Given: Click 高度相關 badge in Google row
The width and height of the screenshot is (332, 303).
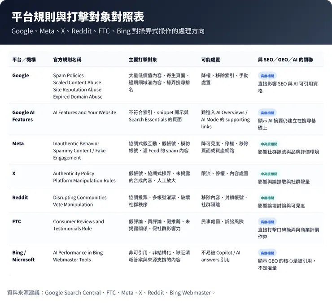Looking at the screenshot, I should pyautogui.click(x=267, y=76).
